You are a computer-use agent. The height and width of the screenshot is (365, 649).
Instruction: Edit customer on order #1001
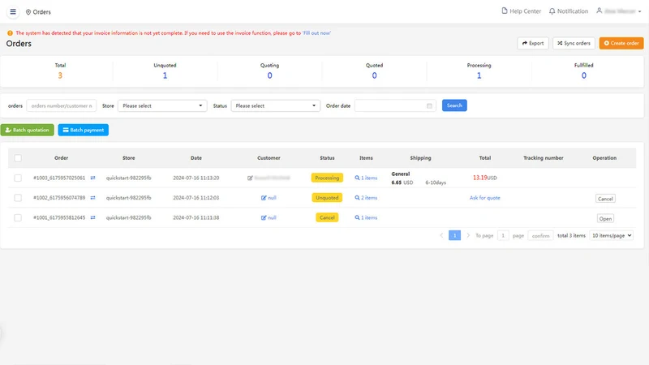[x=264, y=217]
